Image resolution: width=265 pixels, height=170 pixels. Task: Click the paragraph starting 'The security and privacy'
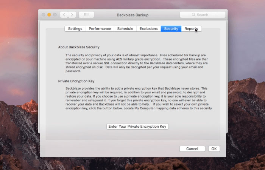137,63
